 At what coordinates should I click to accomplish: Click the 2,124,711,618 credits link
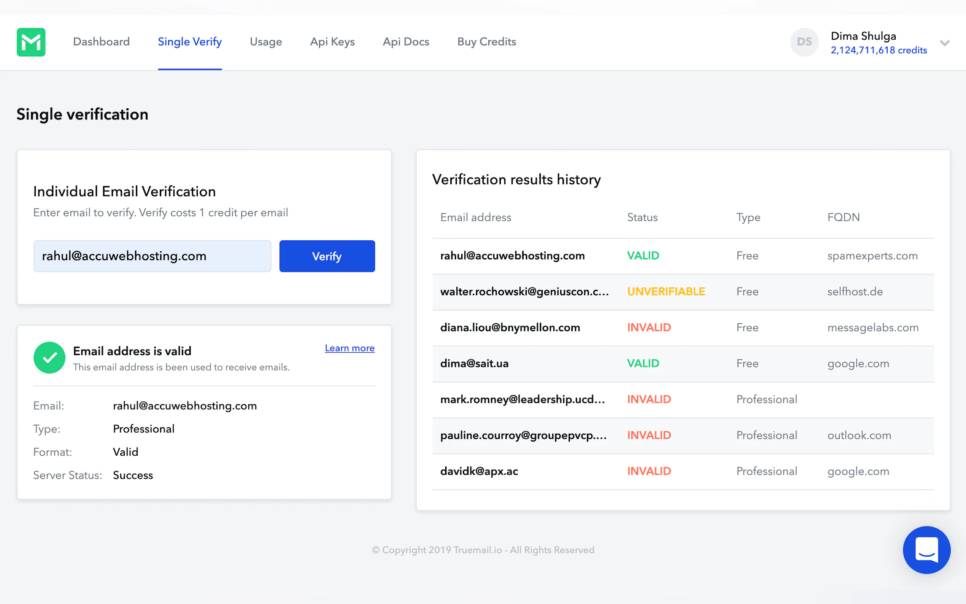click(879, 50)
